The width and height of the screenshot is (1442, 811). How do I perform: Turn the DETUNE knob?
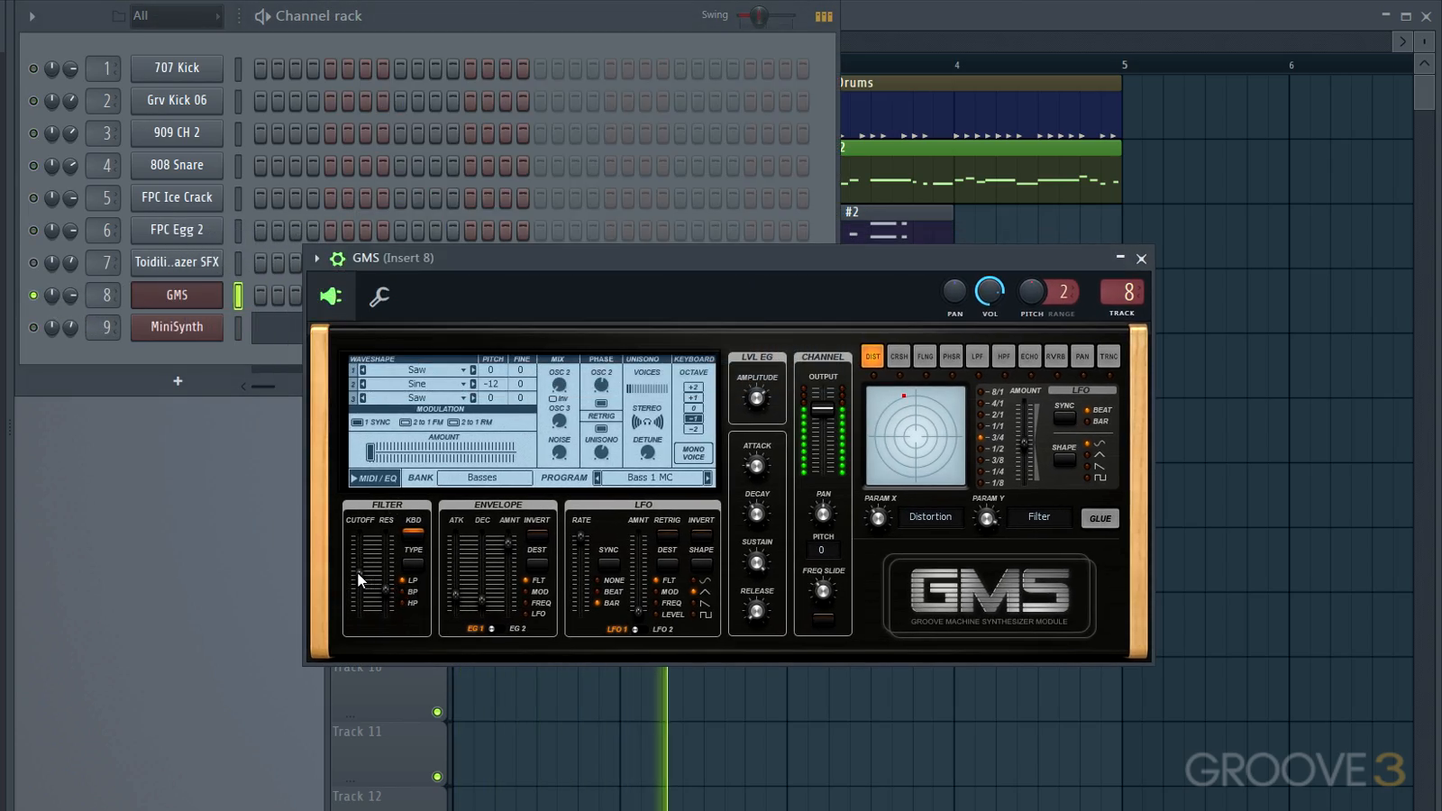[x=647, y=452]
